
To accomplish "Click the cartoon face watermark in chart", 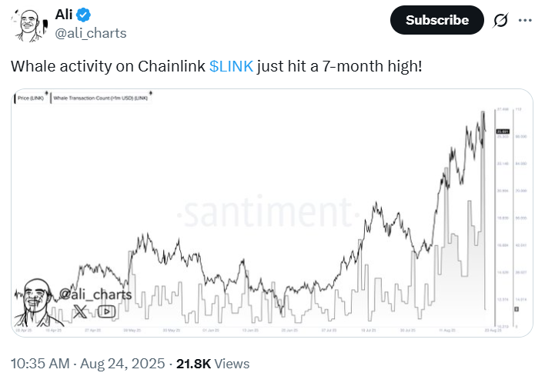I will pos(35,301).
